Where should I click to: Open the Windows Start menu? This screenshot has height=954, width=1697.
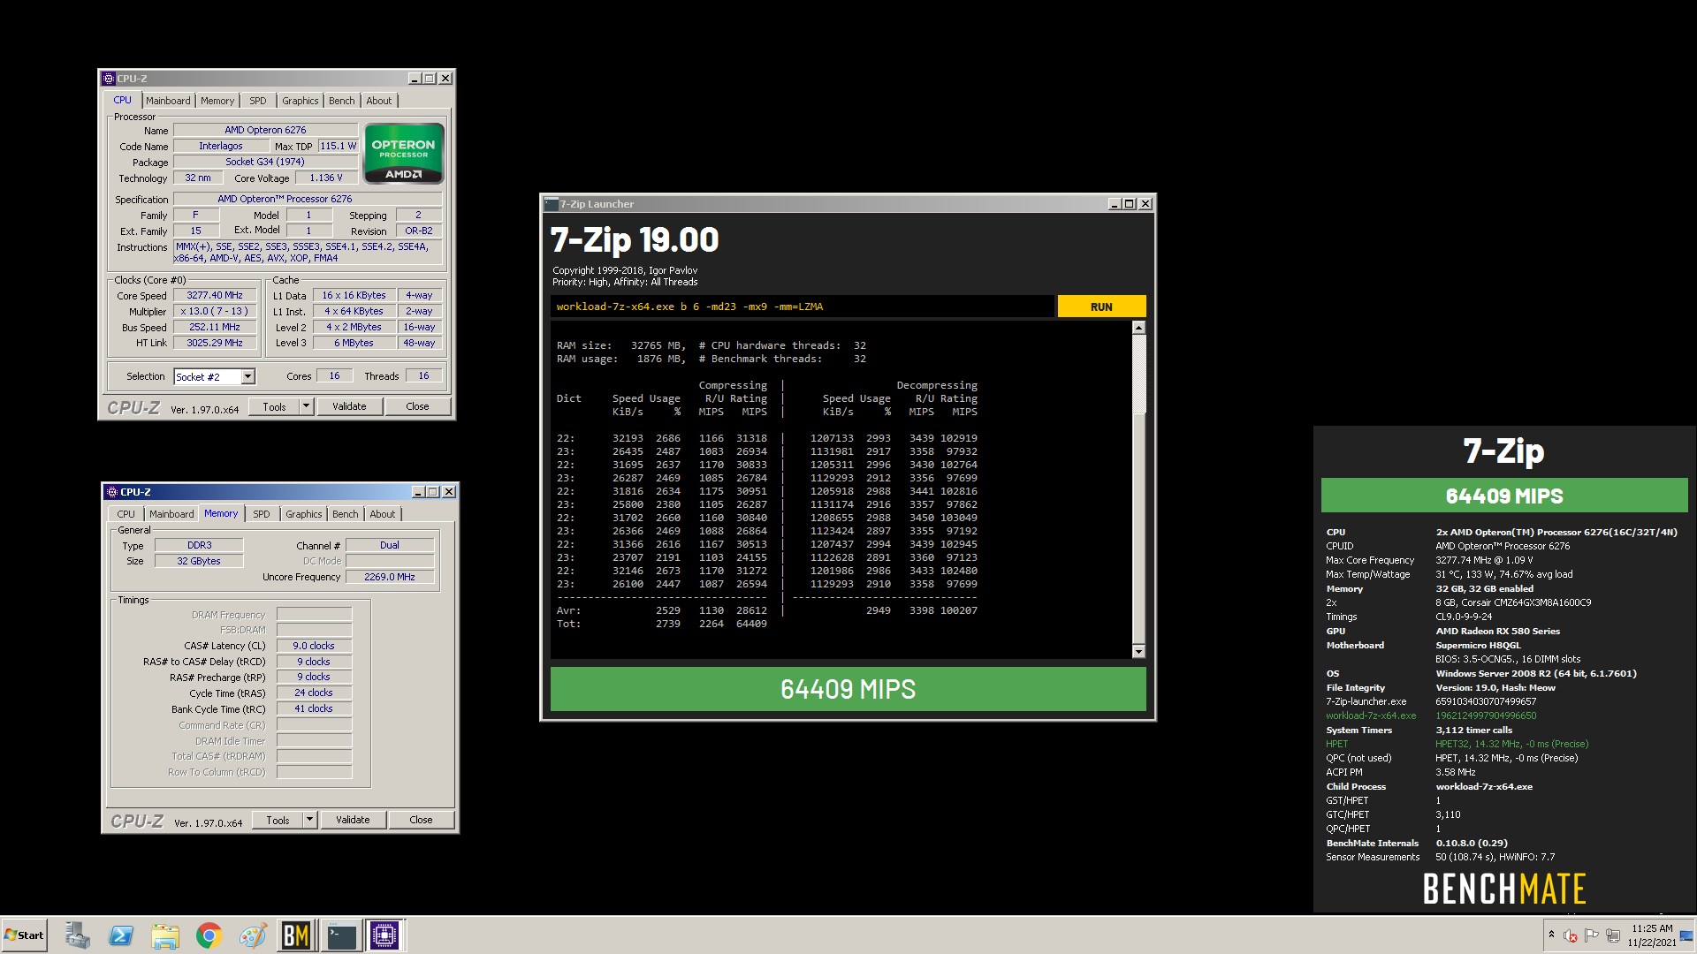25,935
